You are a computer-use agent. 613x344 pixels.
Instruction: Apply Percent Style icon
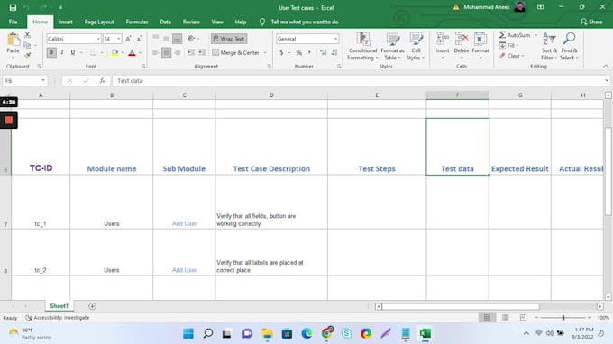point(299,52)
